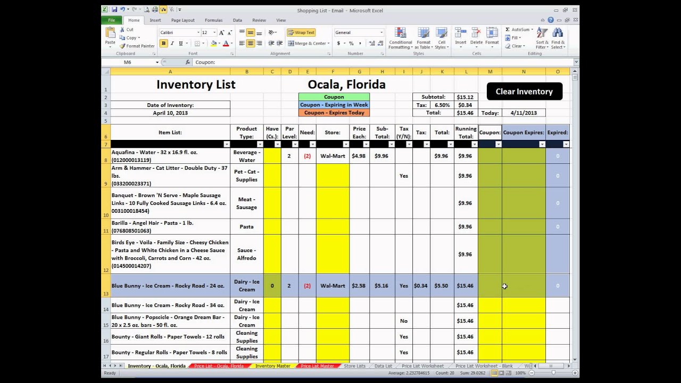Paste clipboard contents
Image resolution: width=681 pixels, height=383 pixels.
click(110, 37)
